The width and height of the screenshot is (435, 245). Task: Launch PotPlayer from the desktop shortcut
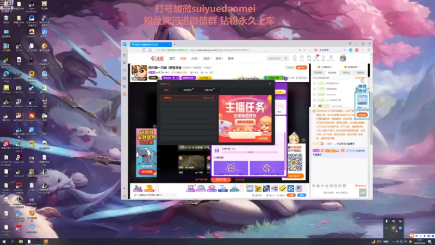[6, 89]
